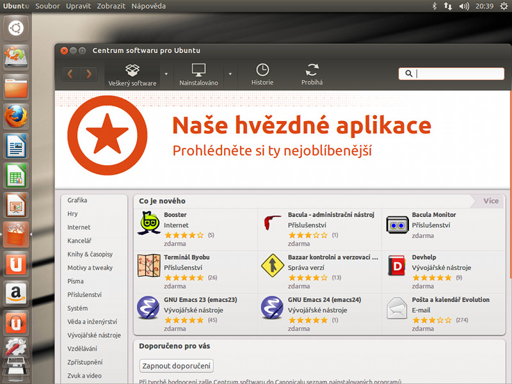Show Nainstalováno installed software
The height and width of the screenshot is (384, 512).
pyautogui.click(x=198, y=75)
